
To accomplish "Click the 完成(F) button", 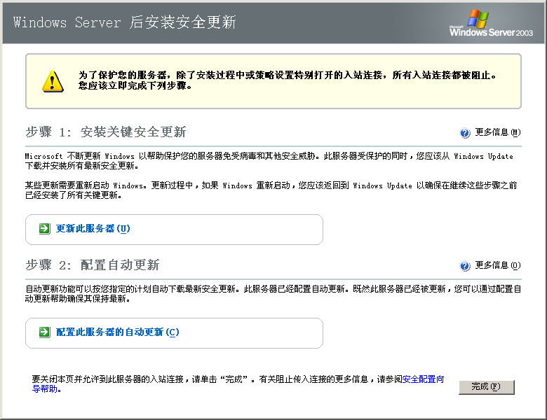I will tap(486, 386).
